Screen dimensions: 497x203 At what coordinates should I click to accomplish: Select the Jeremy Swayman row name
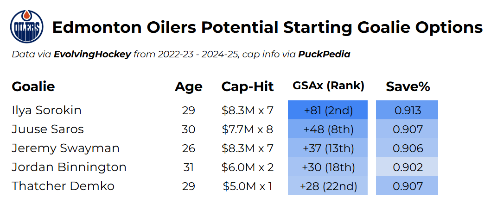pyautogui.click(x=65, y=148)
